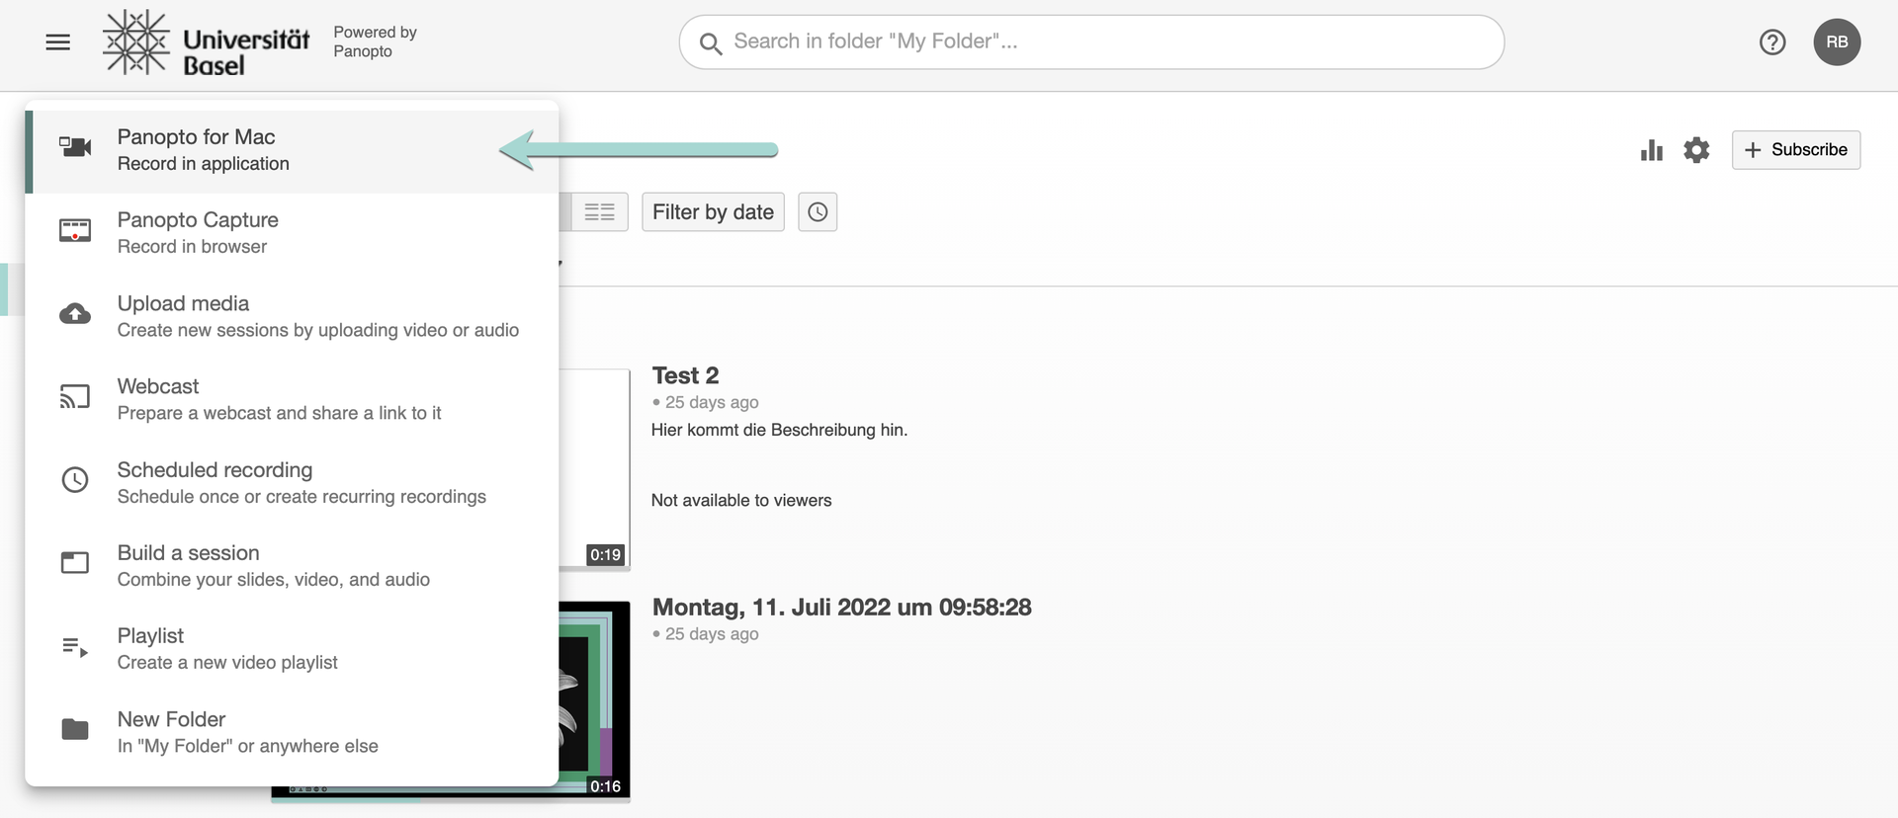
Task: Choose the Webcast option
Action: [x=292, y=399]
